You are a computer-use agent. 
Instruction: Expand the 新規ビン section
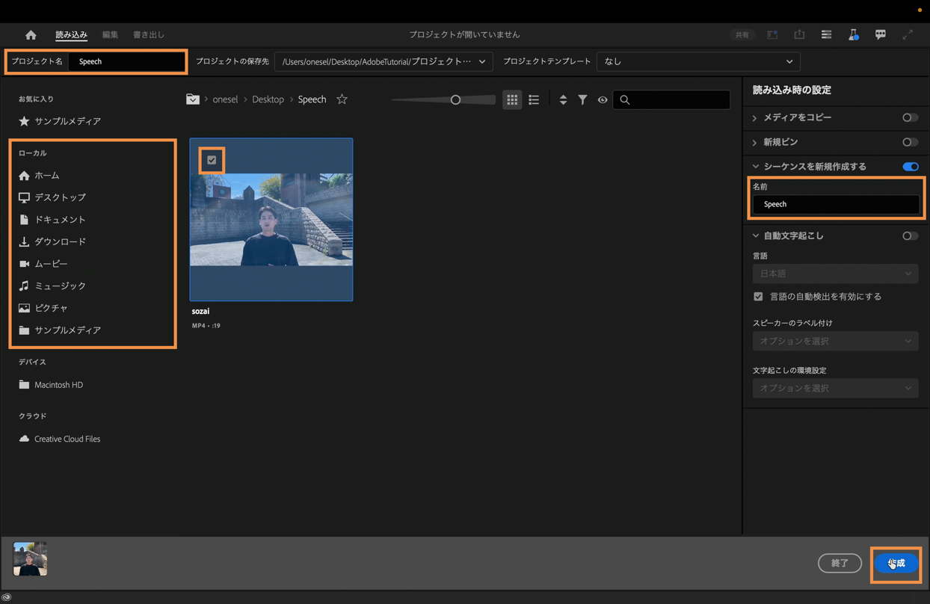[755, 142]
